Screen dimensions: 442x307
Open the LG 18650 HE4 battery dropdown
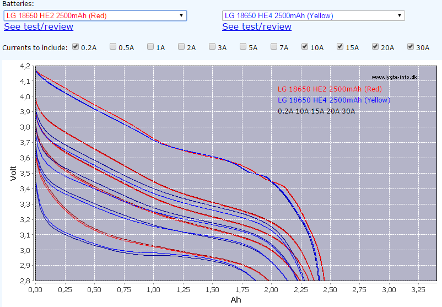[x=314, y=15]
